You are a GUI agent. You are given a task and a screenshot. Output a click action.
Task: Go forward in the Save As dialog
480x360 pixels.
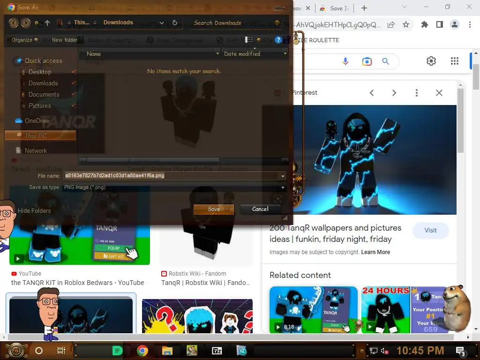coord(26,22)
